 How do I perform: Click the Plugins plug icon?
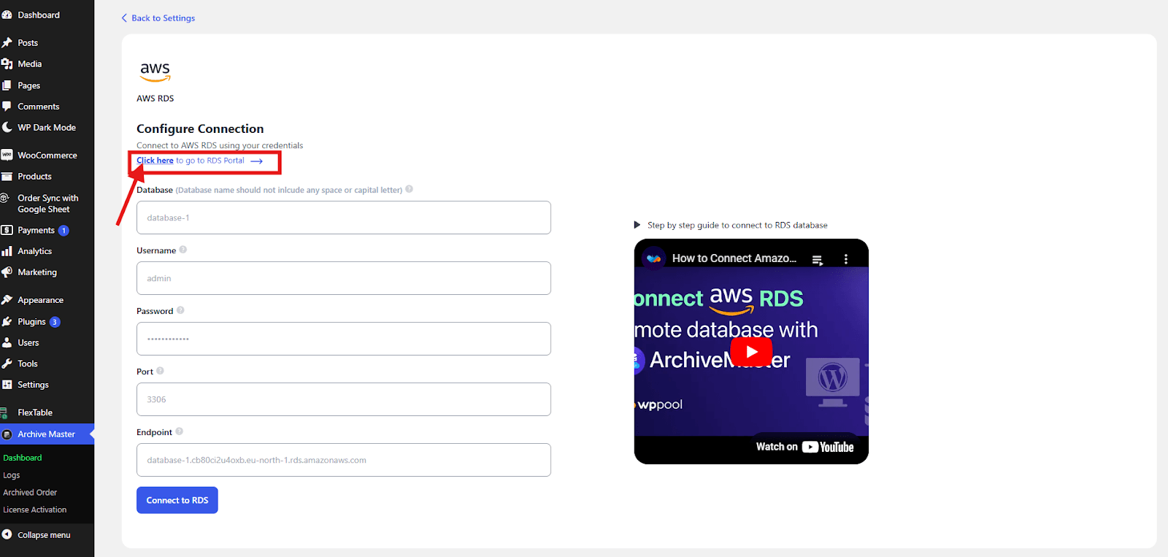(x=7, y=321)
